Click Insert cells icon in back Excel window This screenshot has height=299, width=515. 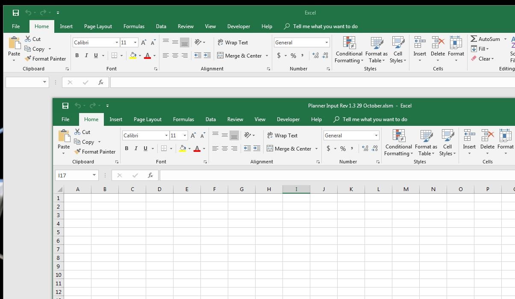tap(420, 42)
